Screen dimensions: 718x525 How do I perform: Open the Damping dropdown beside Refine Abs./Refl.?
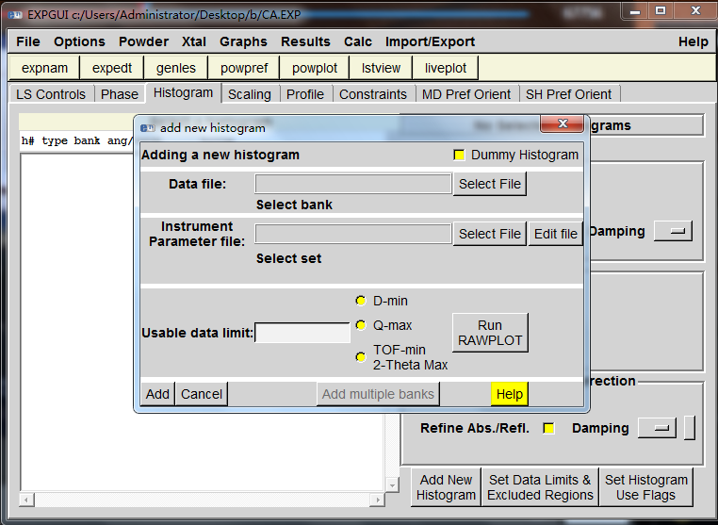tap(657, 428)
